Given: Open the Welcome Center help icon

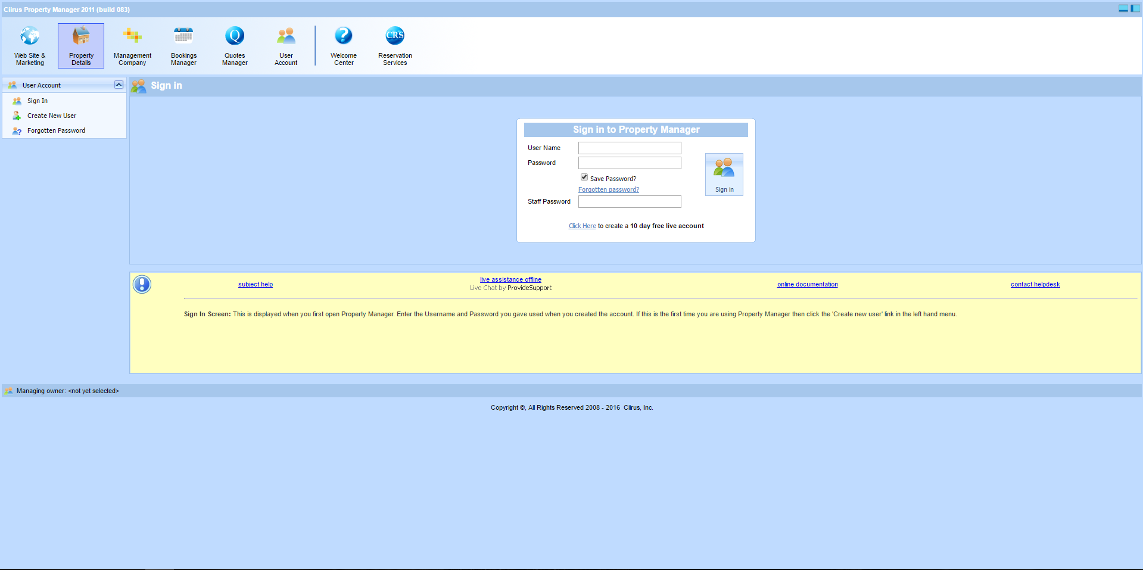Looking at the screenshot, I should [x=344, y=45].
